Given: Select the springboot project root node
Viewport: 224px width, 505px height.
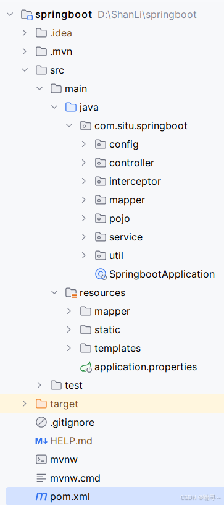Looking at the screenshot, I should [64, 14].
